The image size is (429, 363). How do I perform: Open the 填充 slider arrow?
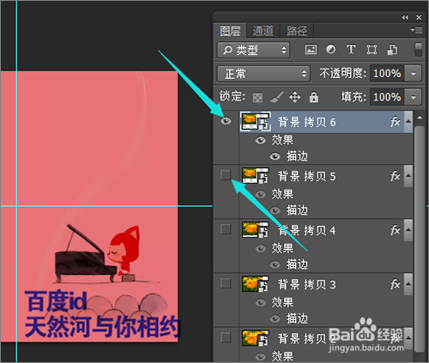pyautogui.click(x=414, y=97)
